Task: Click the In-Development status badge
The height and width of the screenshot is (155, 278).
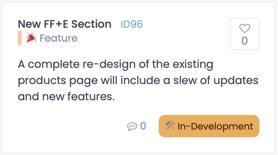Action: point(209,126)
